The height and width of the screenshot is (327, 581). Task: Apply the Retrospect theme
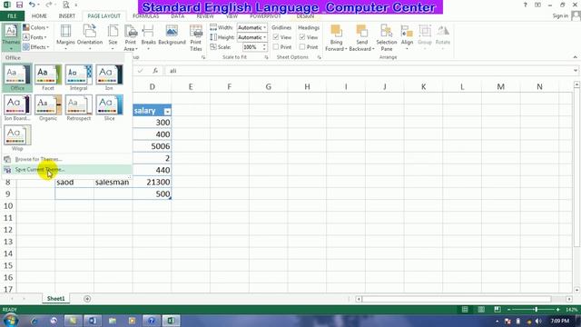[x=79, y=107]
